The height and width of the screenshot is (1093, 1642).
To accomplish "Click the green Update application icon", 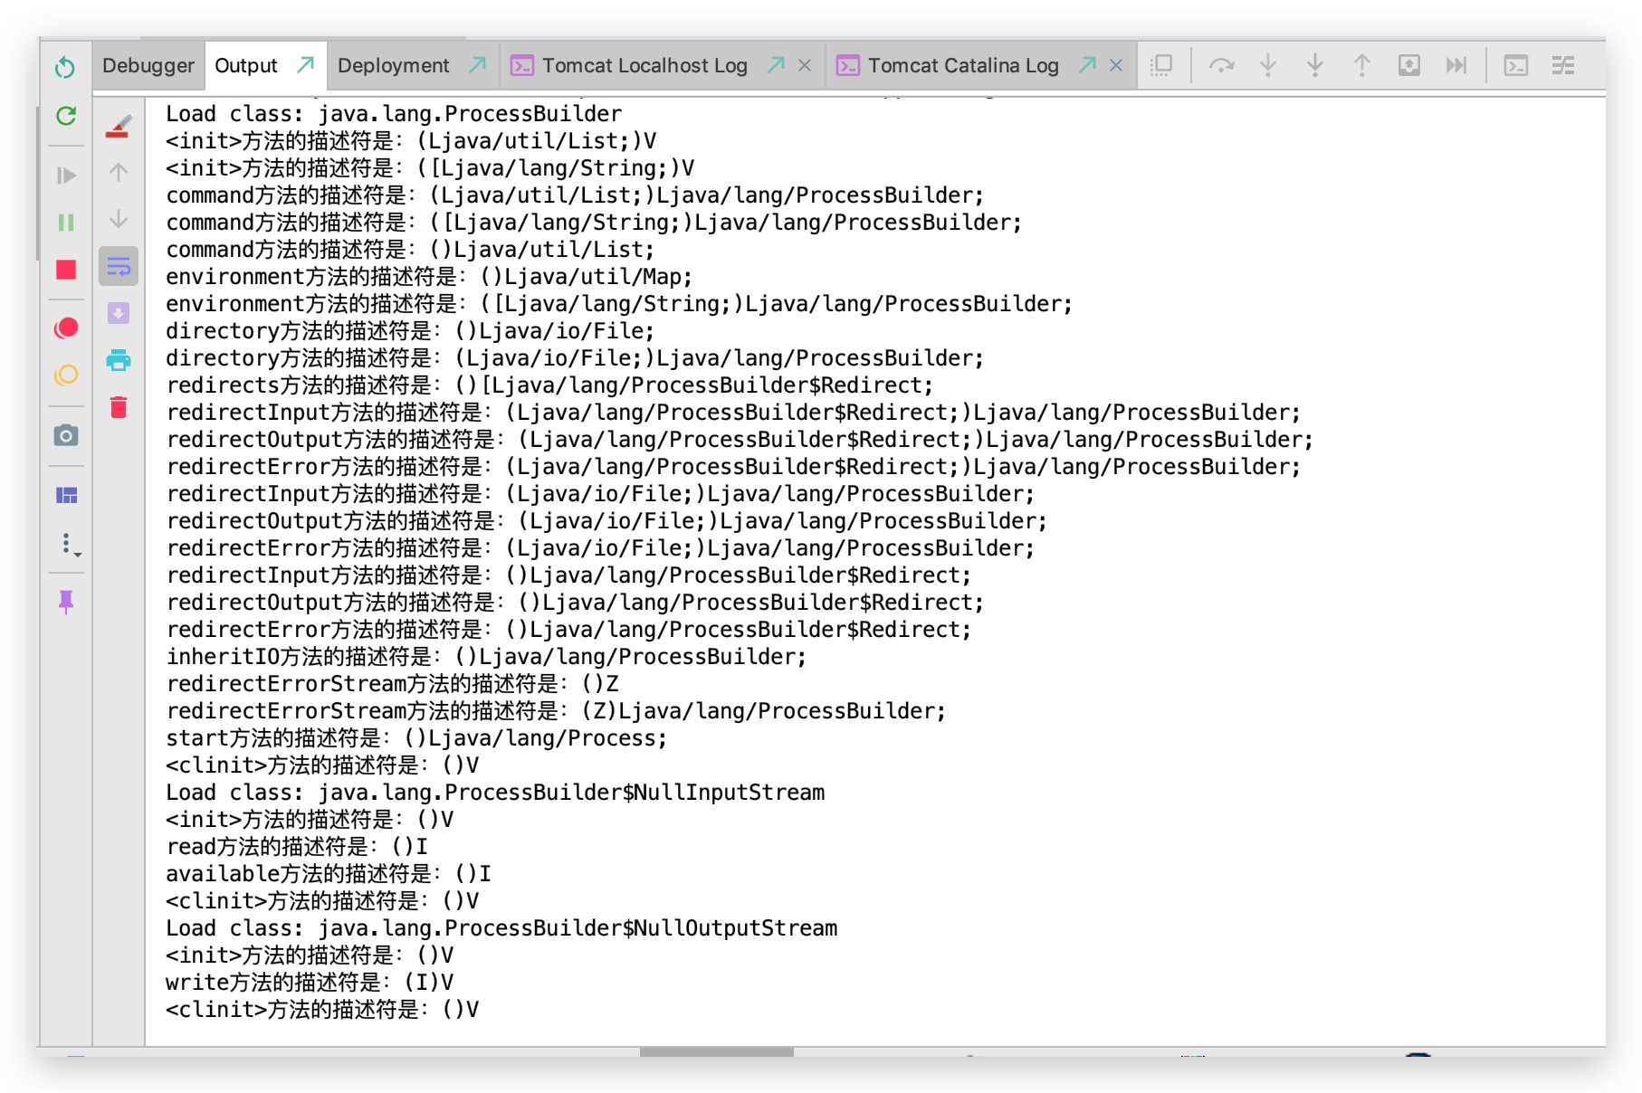I will click(66, 116).
